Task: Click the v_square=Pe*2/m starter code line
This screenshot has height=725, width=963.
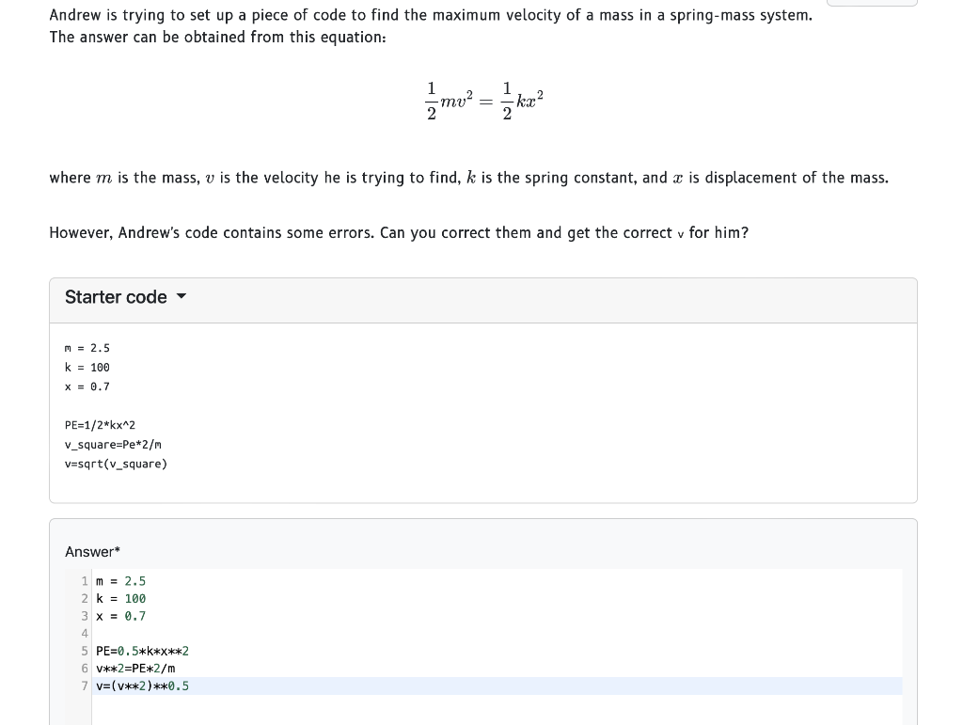Action: 113,445
